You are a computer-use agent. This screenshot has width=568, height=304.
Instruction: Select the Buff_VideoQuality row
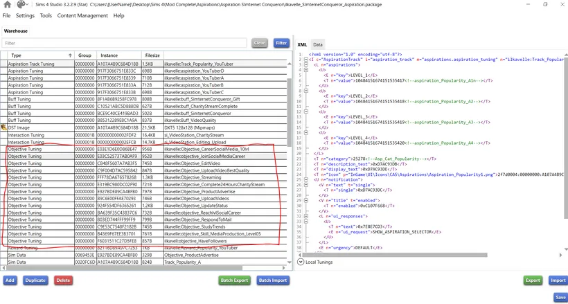coord(144,120)
